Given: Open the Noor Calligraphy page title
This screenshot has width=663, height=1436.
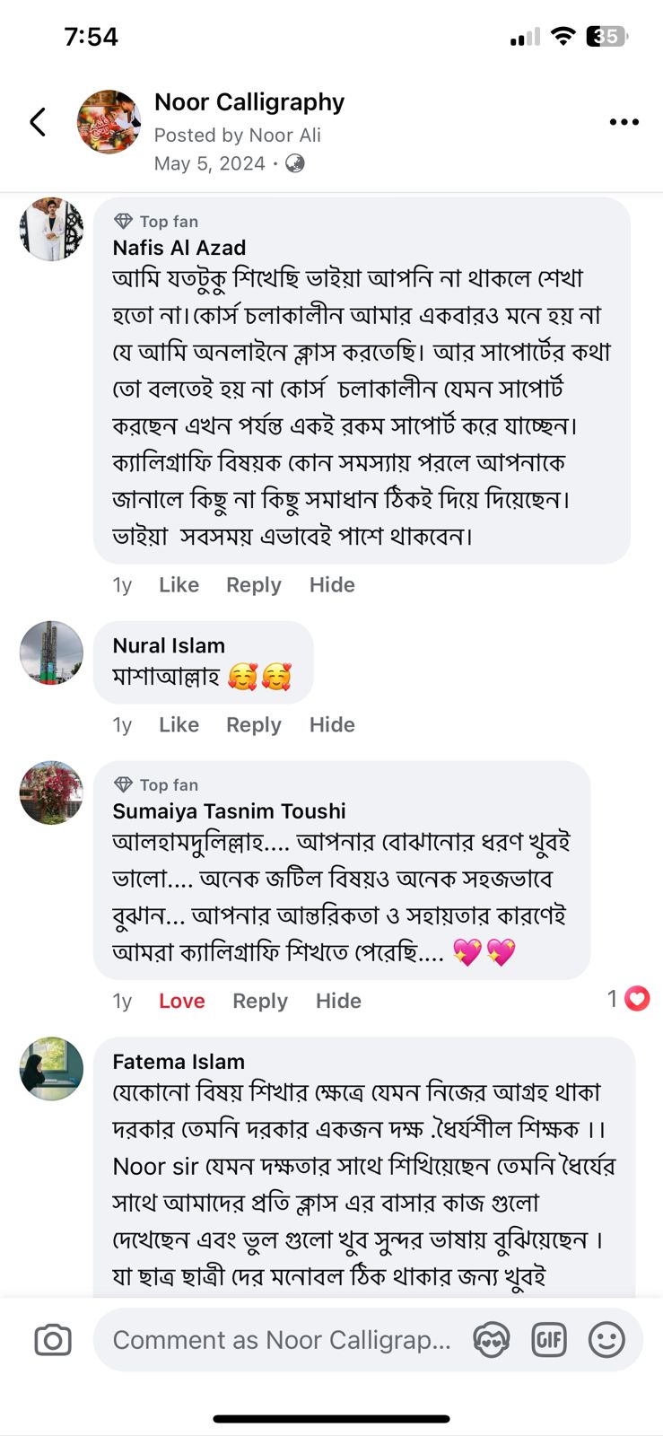Looking at the screenshot, I should pos(249,102).
